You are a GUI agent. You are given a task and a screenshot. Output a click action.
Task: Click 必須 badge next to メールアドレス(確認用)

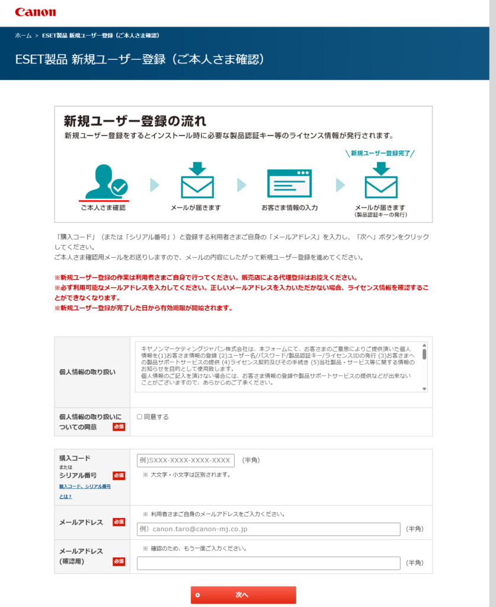tap(119, 561)
